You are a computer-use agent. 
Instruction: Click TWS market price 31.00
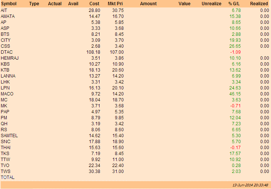(118, 171)
